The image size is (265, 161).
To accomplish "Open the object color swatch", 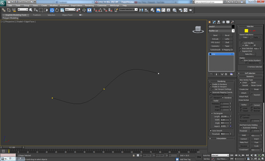I will (233, 27).
